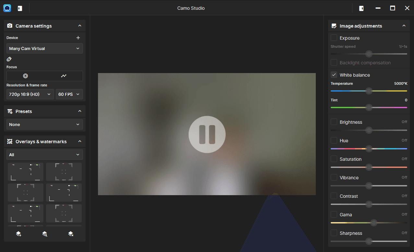Collapse the Image adjustments panel
Viewport: 414px width, 252px height.
click(404, 26)
